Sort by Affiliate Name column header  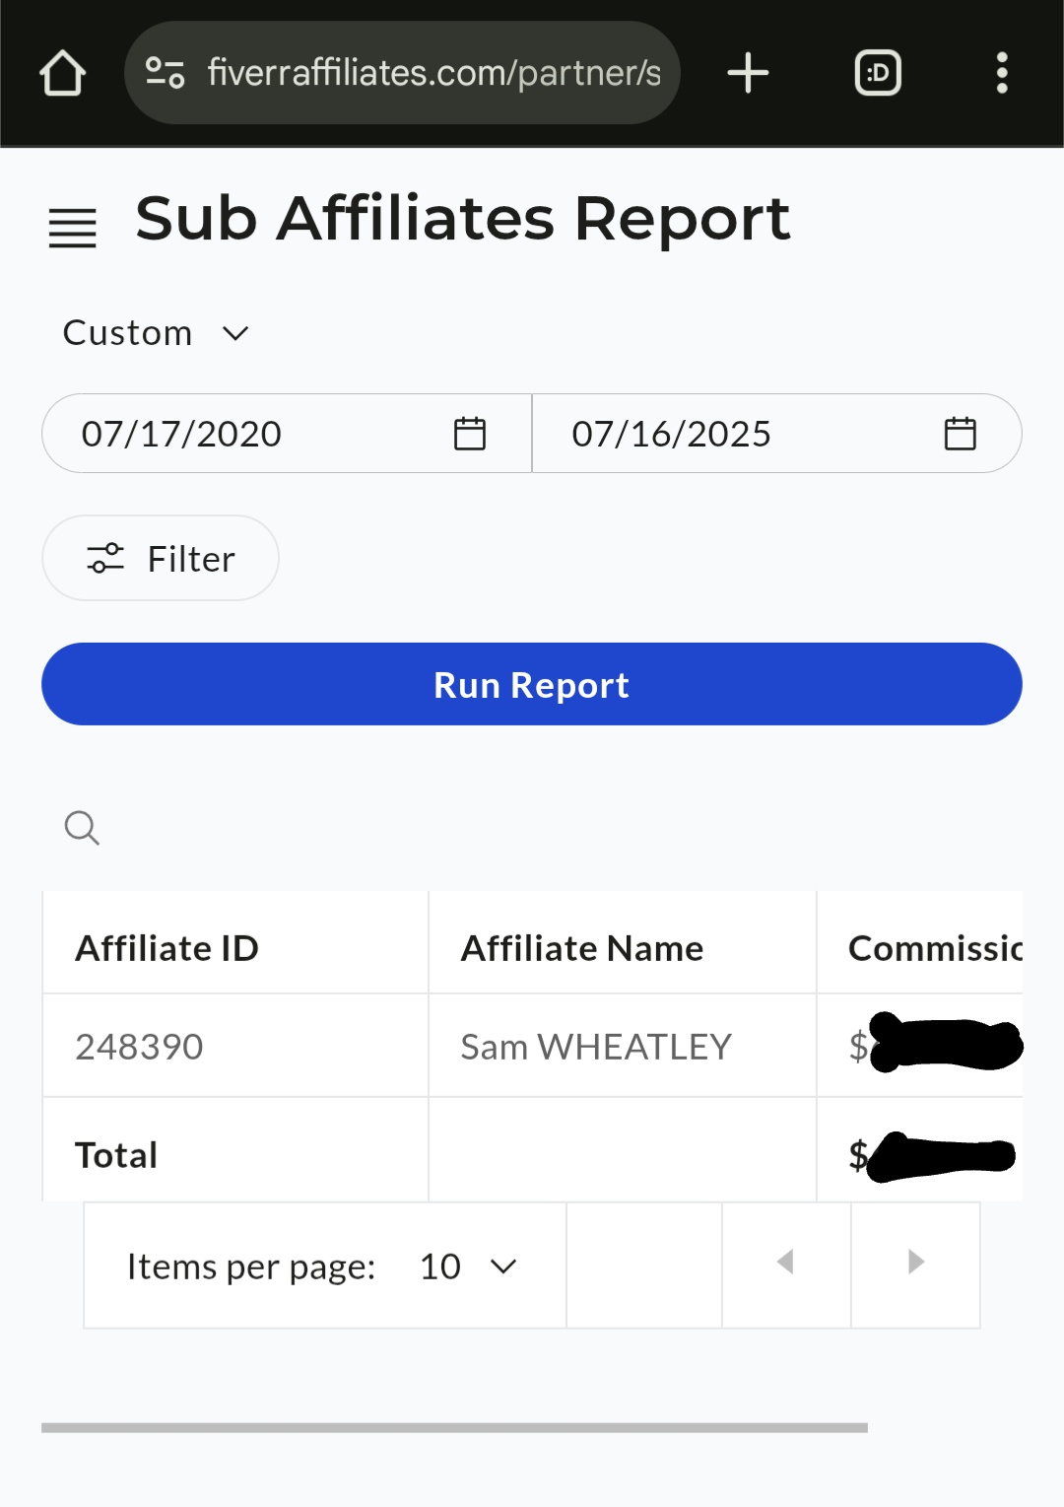coord(582,948)
